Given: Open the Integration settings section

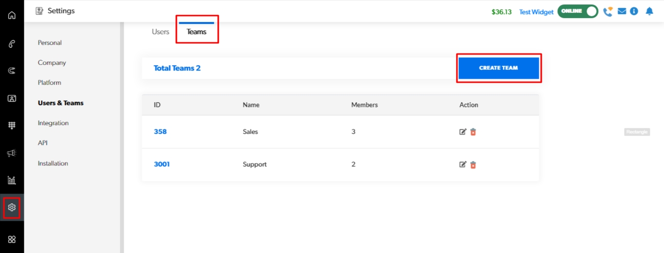Looking at the screenshot, I should point(53,123).
